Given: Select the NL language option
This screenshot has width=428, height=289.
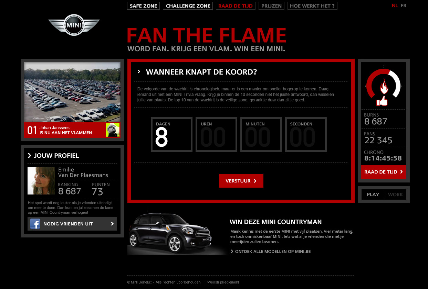Looking at the screenshot, I should 395,5.
